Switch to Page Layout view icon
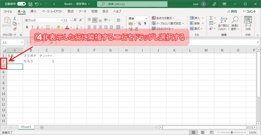 202,132
